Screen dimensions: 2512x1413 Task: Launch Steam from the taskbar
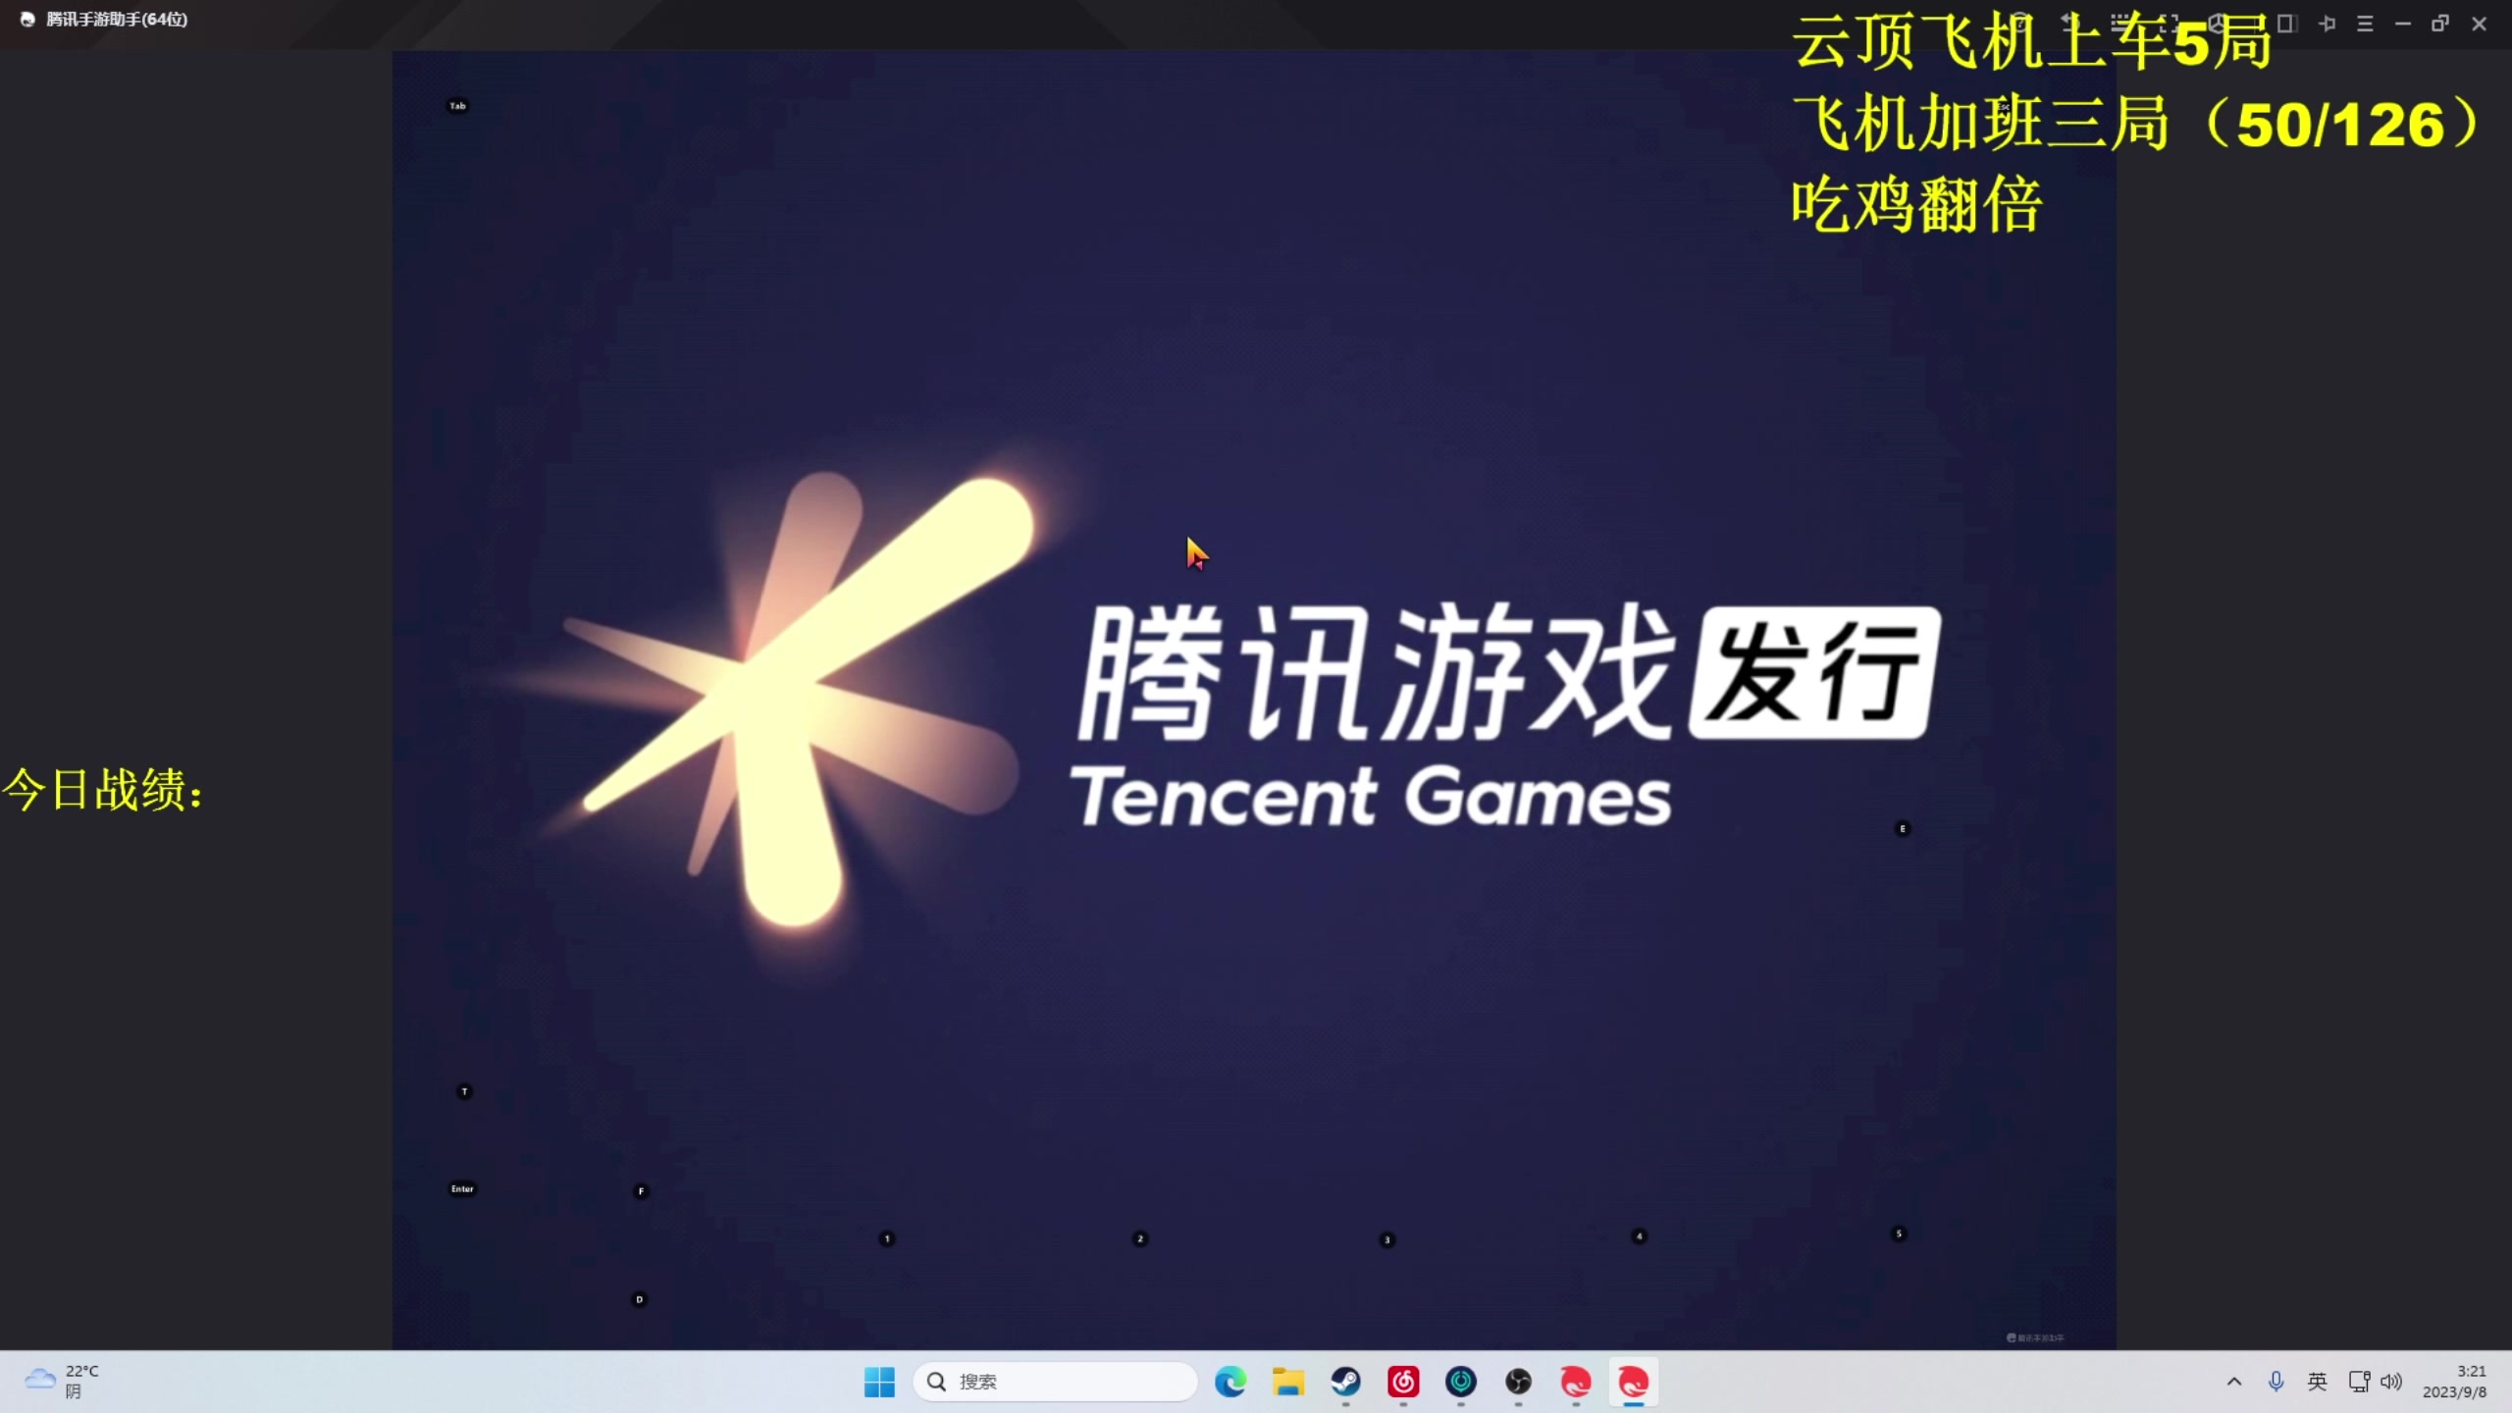click(x=1345, y=1382)
